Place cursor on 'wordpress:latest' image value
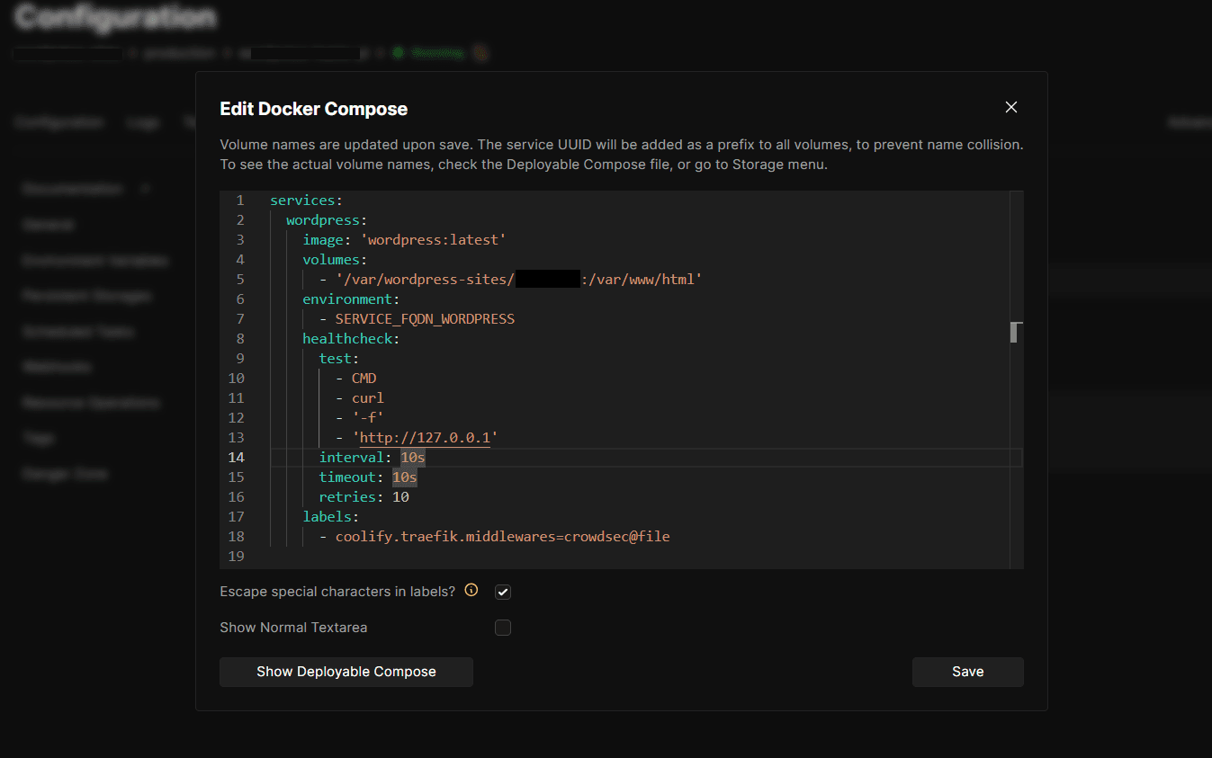Screen dimensions: 1212x758 click(433, 240)
